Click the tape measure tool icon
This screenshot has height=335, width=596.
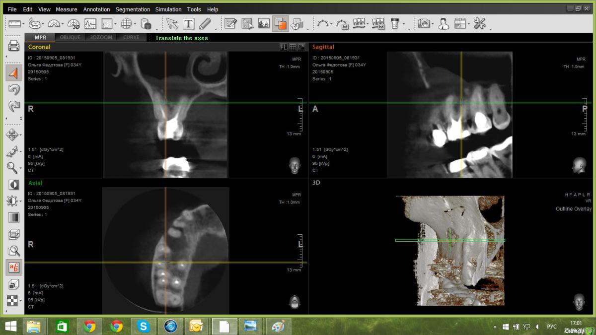pos(35,23)
